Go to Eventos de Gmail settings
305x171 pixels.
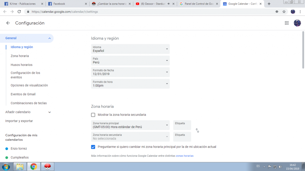[23, 94]
